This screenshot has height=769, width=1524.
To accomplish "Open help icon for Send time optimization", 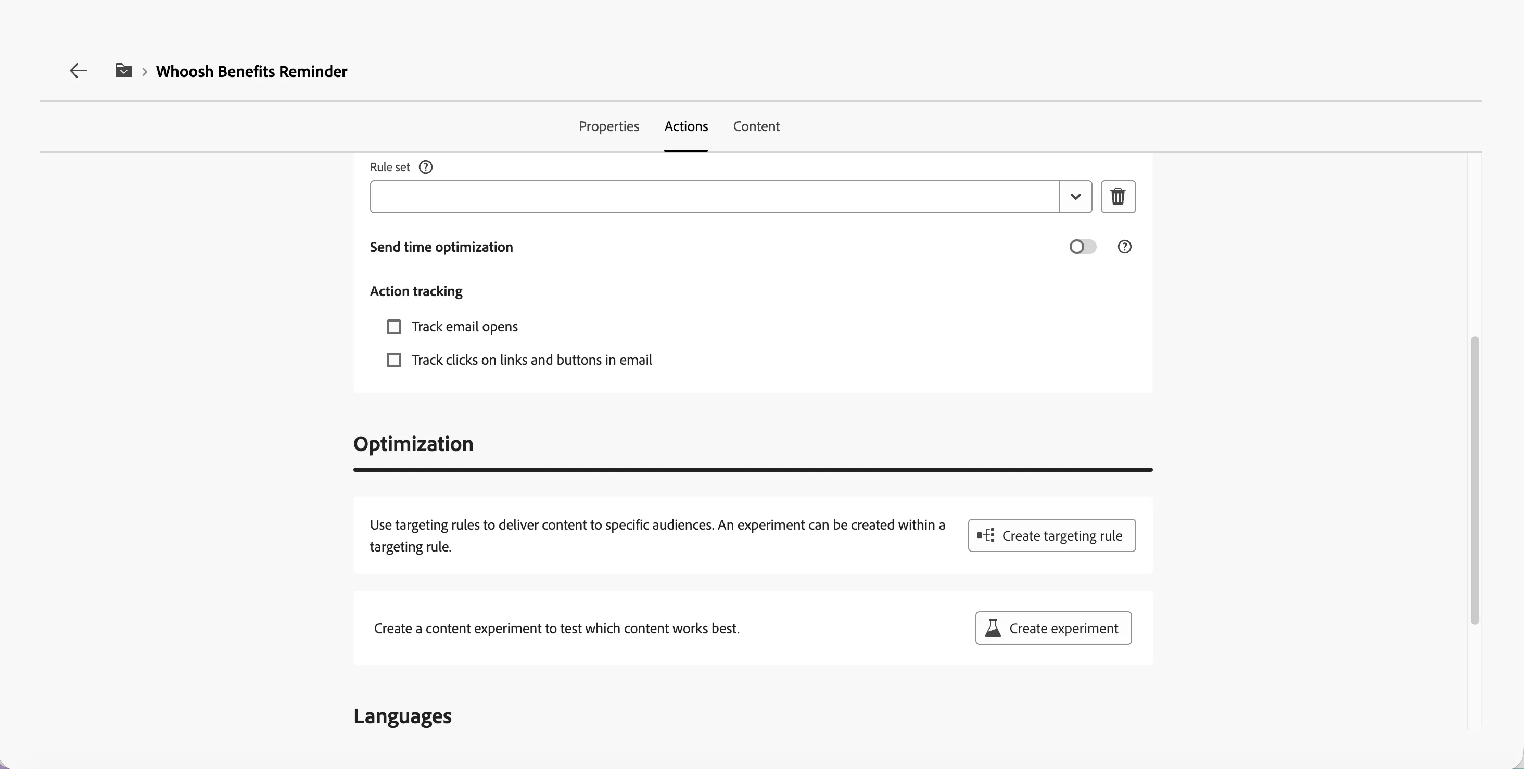I will point(1124,247).
